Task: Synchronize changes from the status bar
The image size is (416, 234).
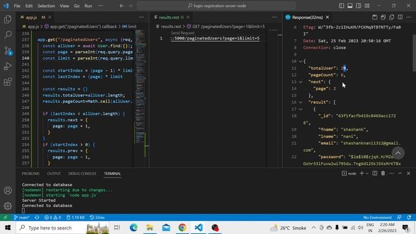Action: click(37, 218)
